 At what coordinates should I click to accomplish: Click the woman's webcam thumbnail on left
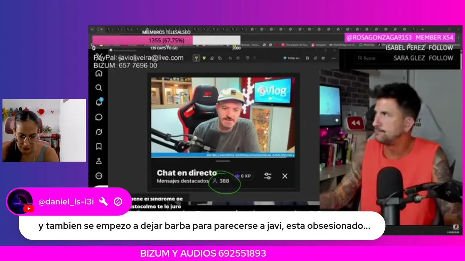pyautogui.click(x=44, y=130)
